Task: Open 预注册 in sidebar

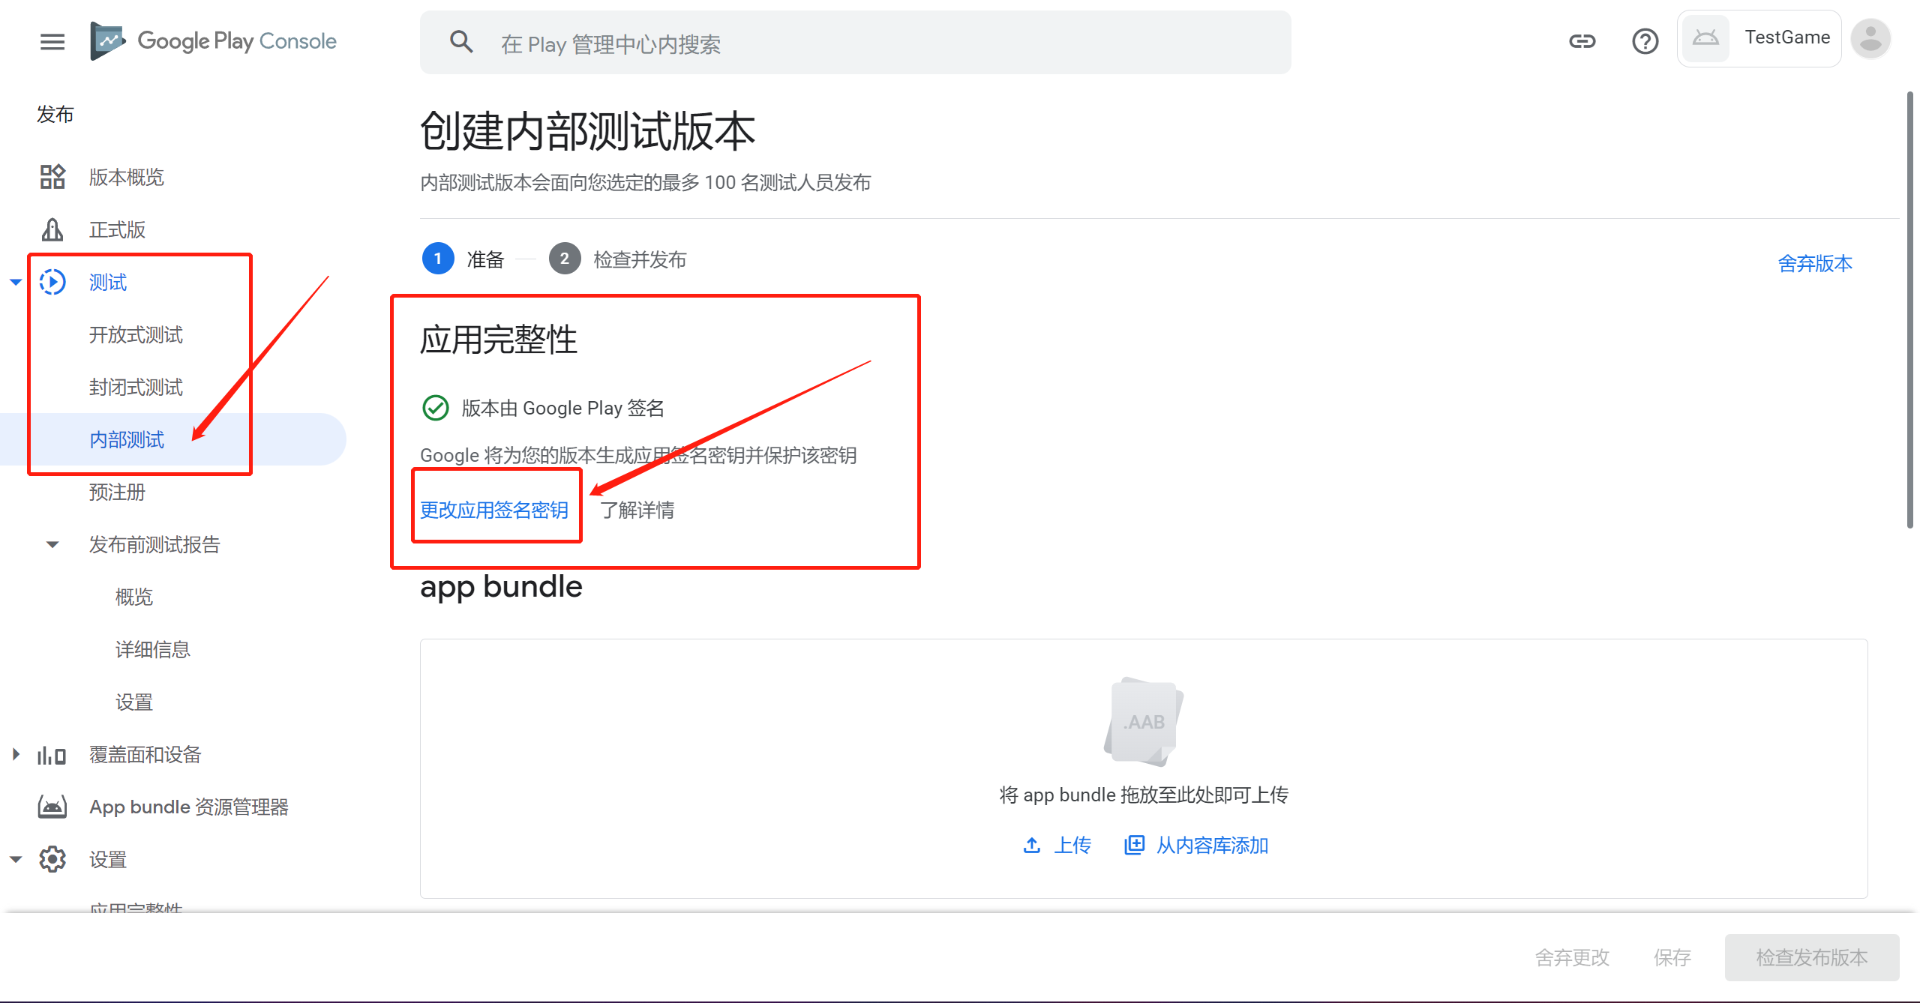Action: click(x=118, y=493)
